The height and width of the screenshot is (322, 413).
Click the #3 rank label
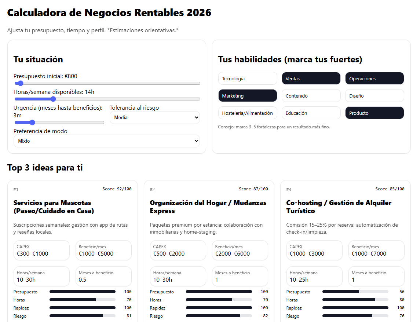[x=289, y=189]
